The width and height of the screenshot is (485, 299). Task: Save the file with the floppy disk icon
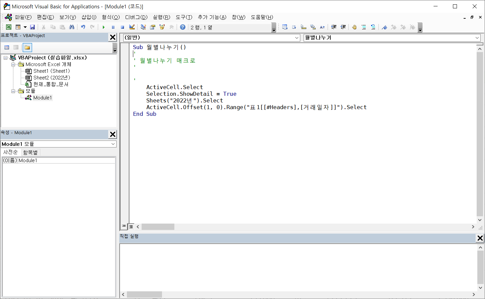[32, 27]
